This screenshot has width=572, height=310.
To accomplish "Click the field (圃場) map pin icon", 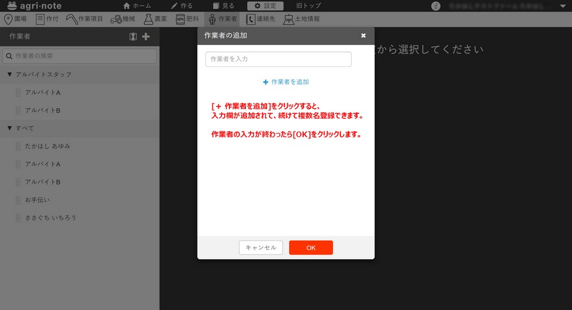I will [x=8, y=19].
